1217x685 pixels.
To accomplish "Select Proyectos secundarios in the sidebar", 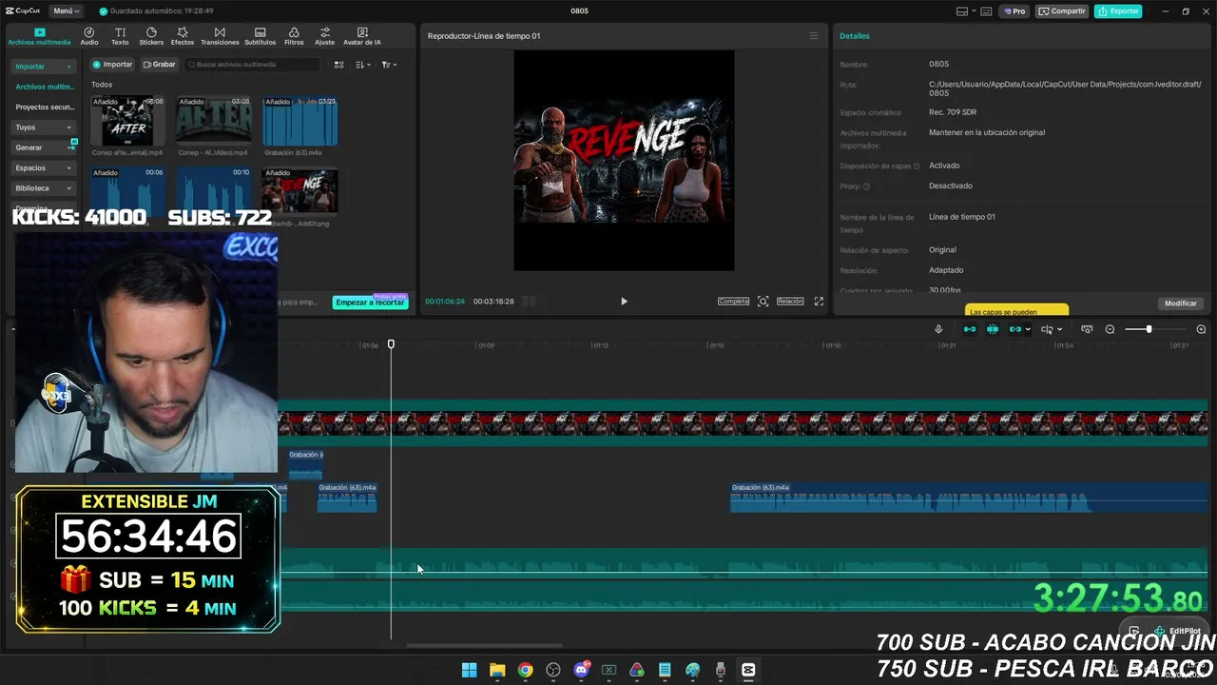I will [x=44, y=108].
